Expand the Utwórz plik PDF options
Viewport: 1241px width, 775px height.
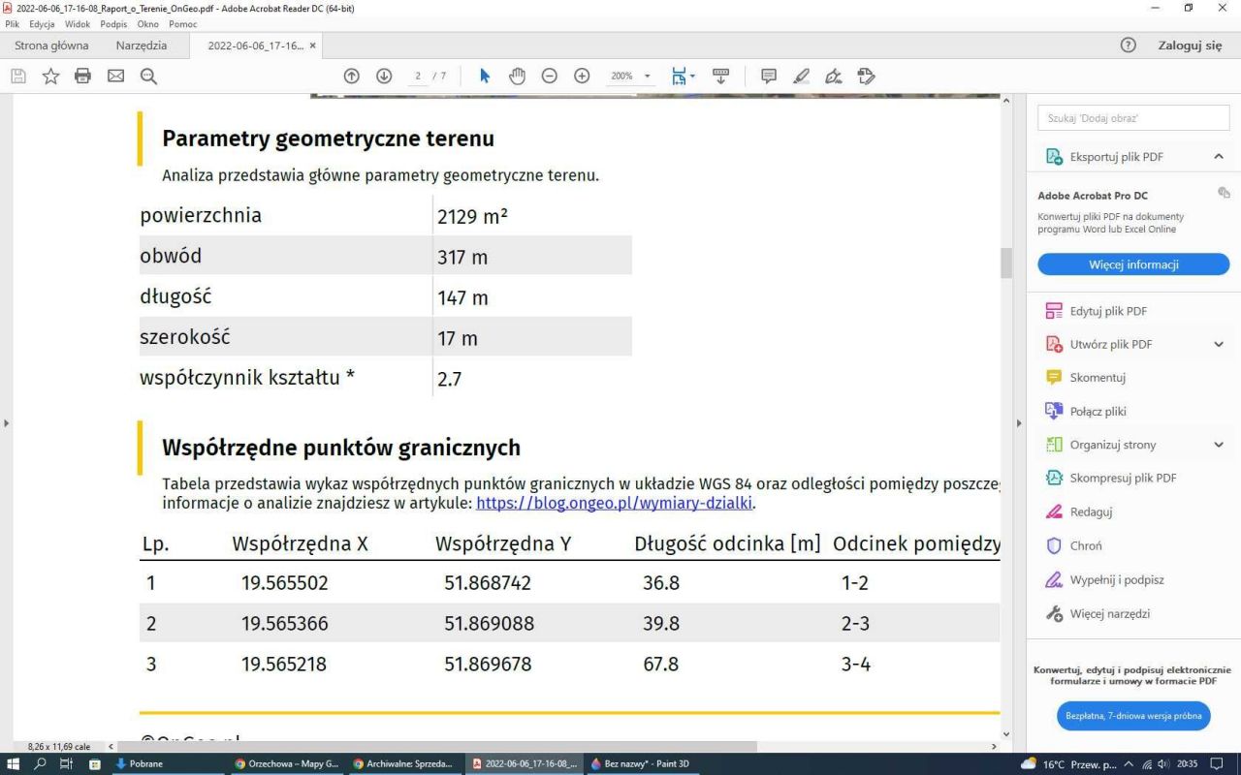tap(1219, 344)
